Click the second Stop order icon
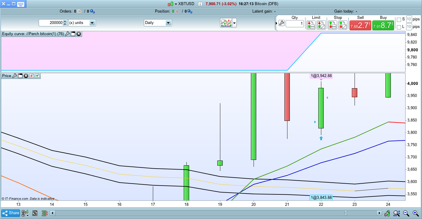 coord(343,25)
